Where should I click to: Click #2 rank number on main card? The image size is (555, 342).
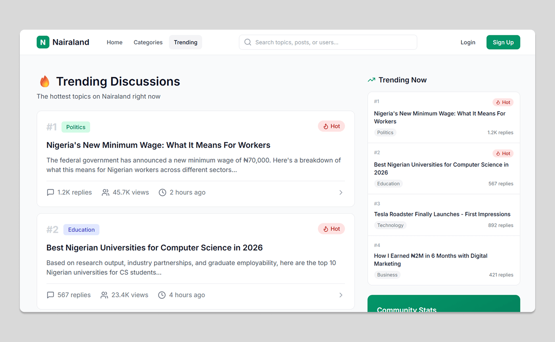coord(52,230)
